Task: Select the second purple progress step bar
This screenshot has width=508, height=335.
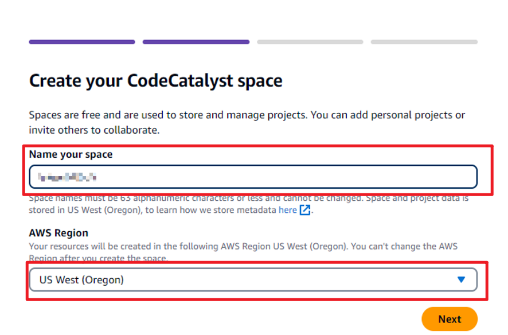Action: tap(196, 42)
